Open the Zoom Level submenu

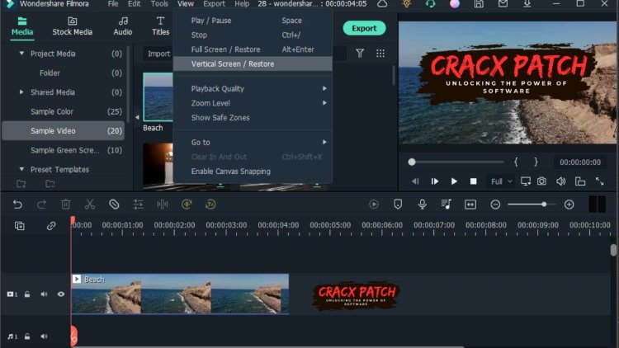click(x=253, y=103)
